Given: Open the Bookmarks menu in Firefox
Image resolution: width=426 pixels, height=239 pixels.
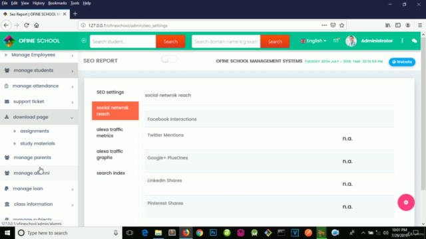Looking at the screenshot, I should coord(57,3).
